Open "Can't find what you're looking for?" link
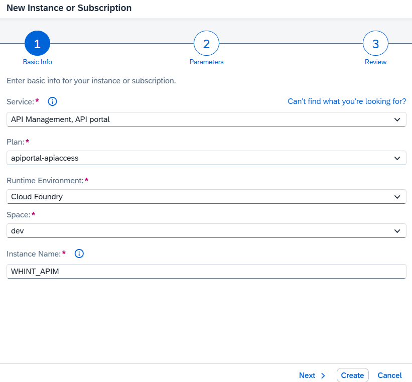 [347, 101]
